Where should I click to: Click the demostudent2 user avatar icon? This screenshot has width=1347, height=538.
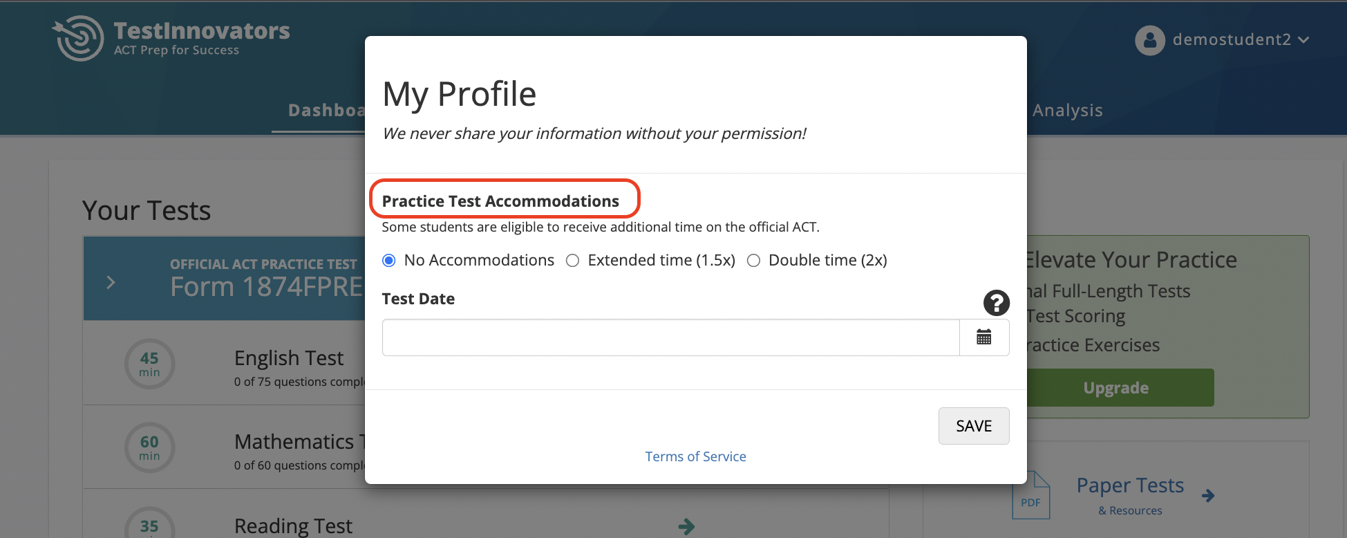[x=1149, y=40]
